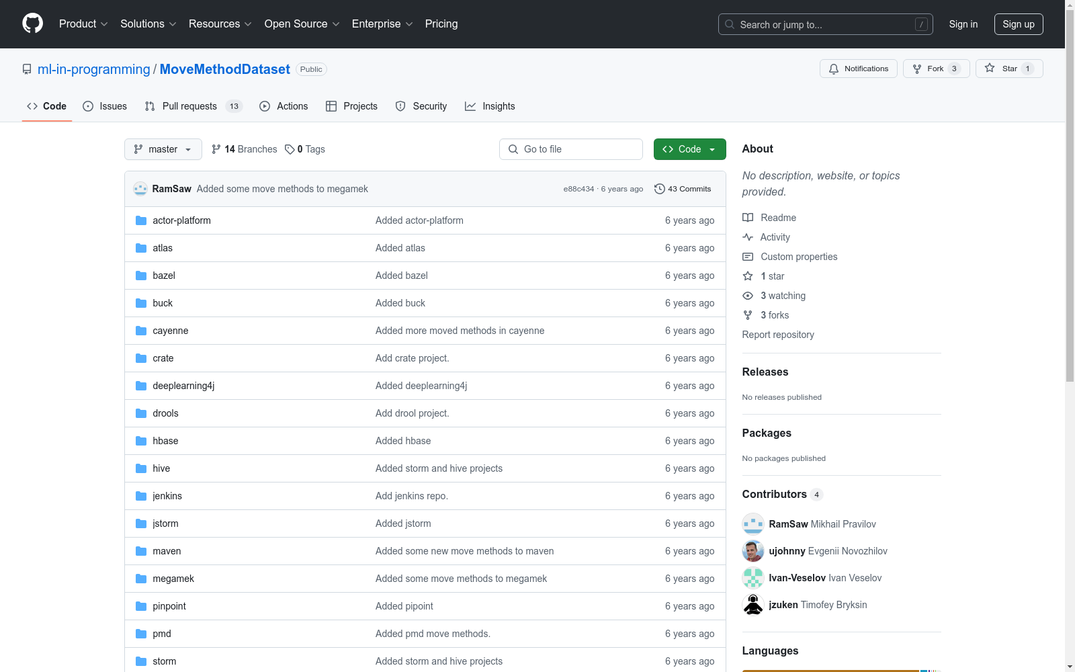
Task: Click the actor-platform folder icon
Action: point(141,220)
